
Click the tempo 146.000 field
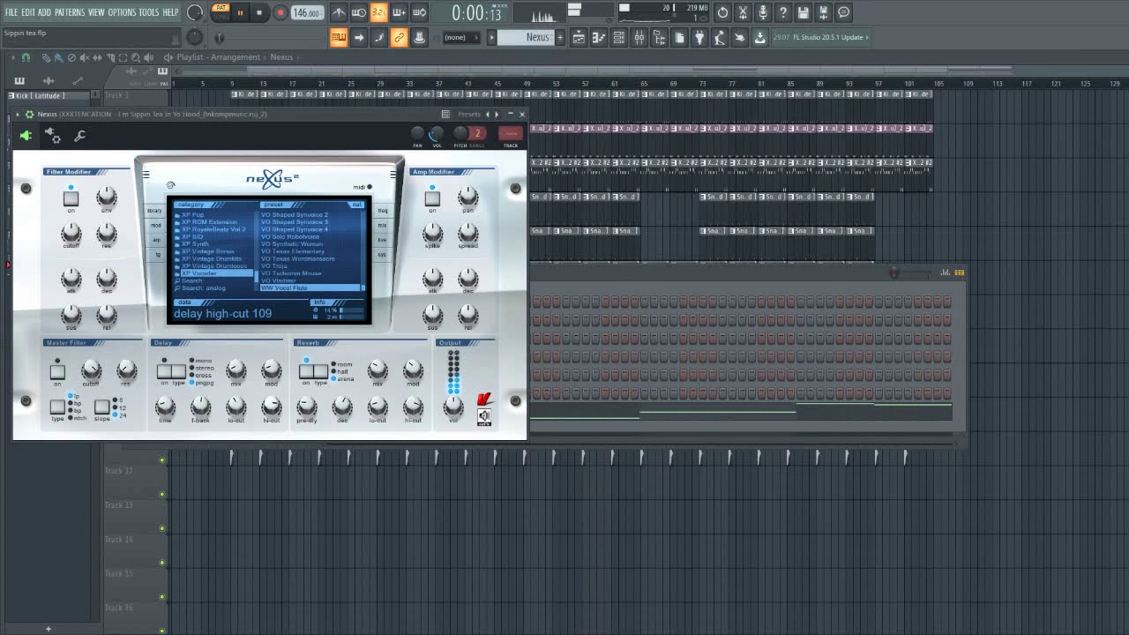click(306, 12)
